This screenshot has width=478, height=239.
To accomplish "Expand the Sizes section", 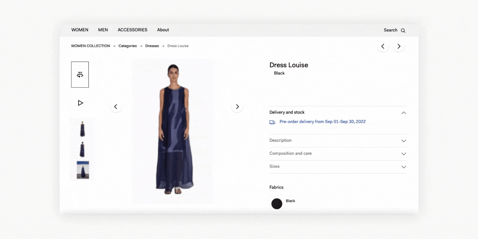I will coord(404,167).
